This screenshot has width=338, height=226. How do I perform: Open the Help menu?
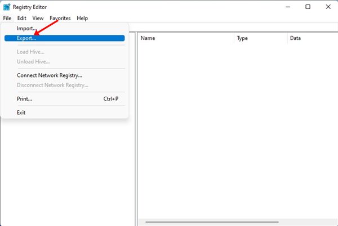click(82, 19)
